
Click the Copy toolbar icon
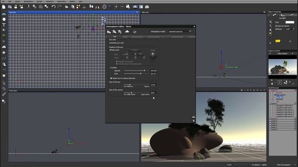click(34, 7)
